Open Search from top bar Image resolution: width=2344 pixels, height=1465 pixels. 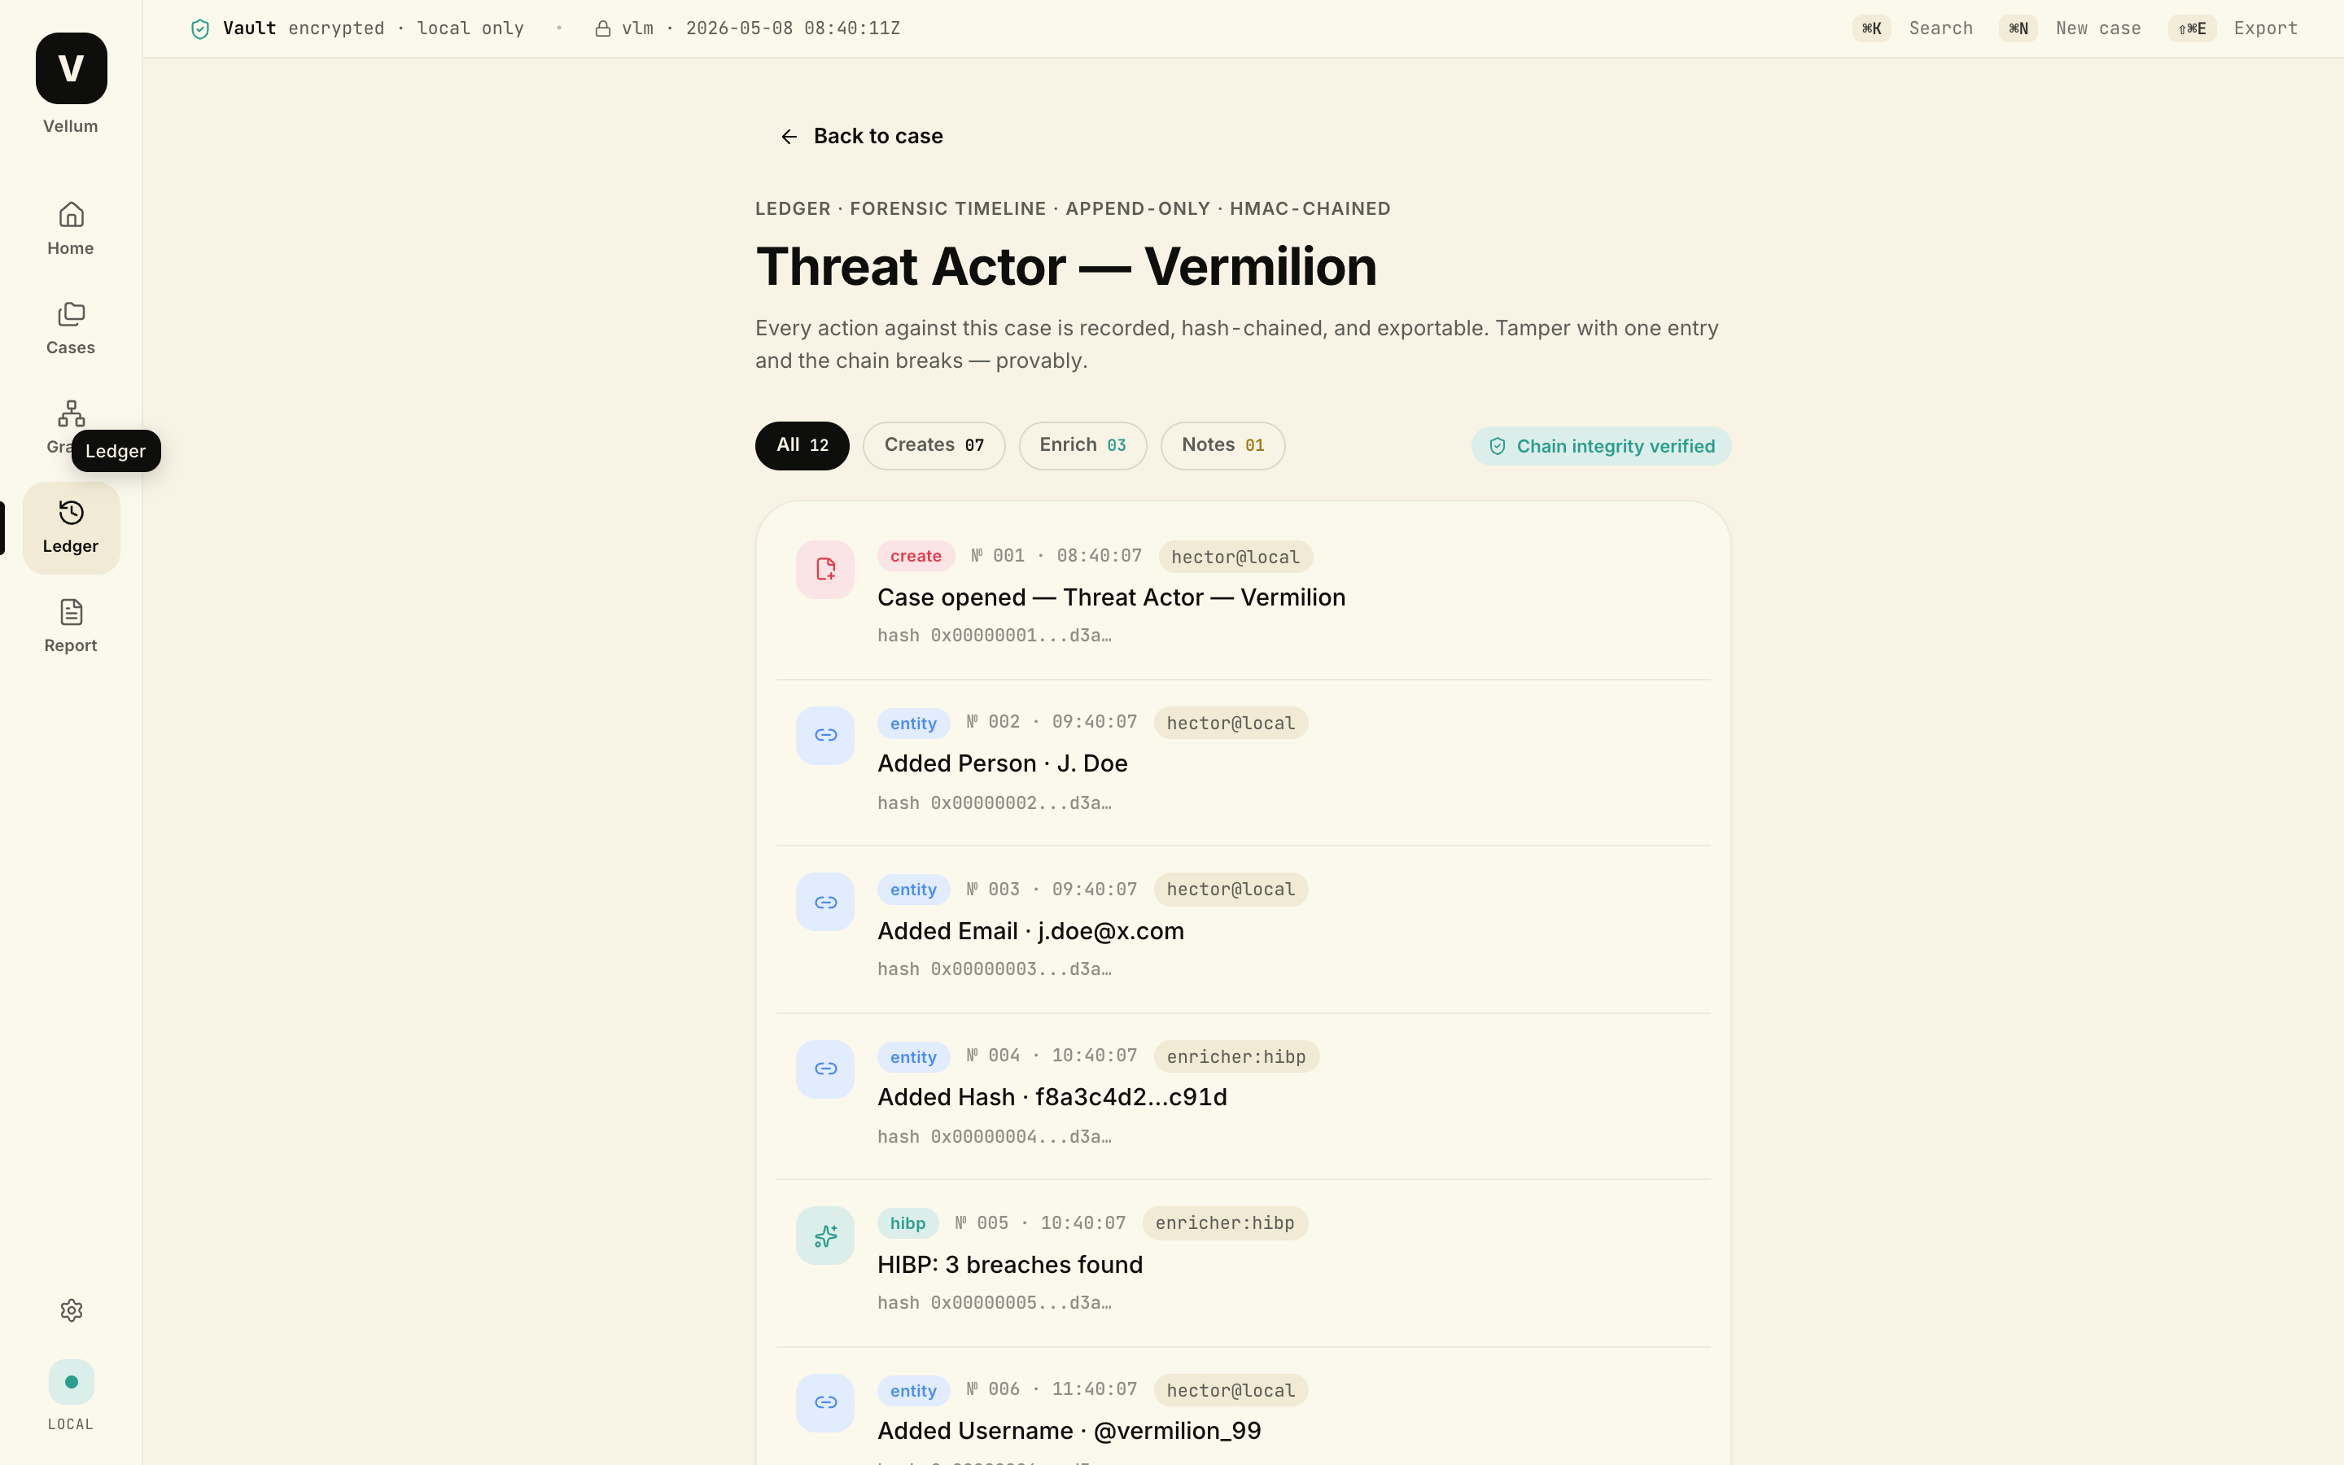[1940, 29]
